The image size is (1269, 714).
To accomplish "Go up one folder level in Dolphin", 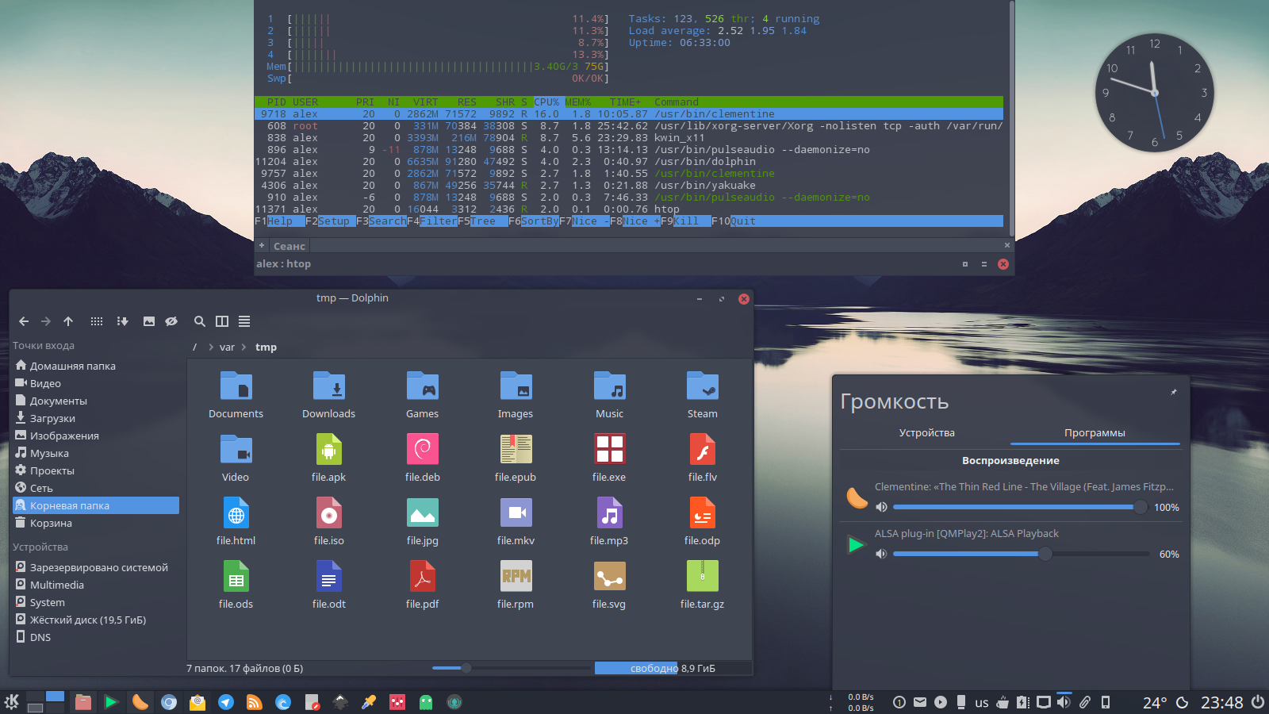I will [68, 321].
